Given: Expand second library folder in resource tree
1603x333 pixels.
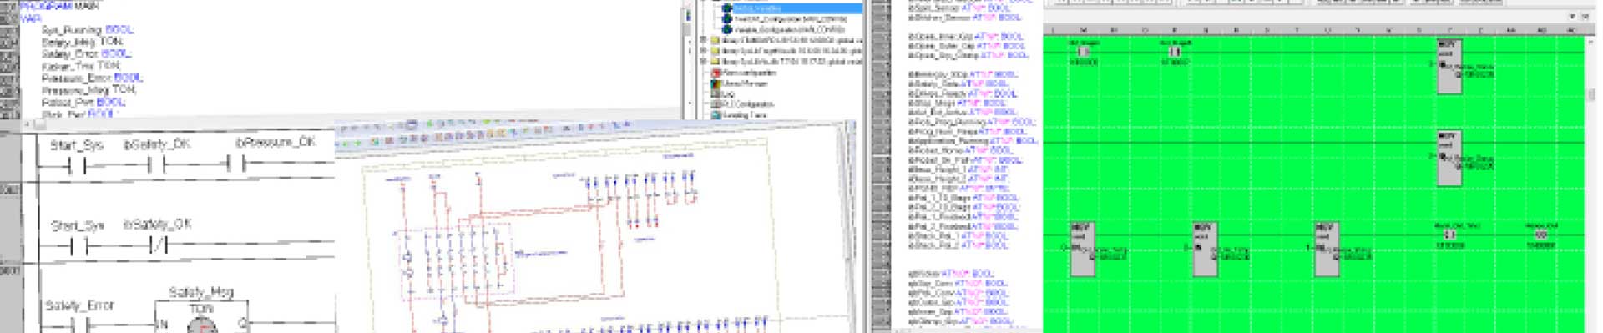Looking at the screenshot, I should click(x=704, y=50).
